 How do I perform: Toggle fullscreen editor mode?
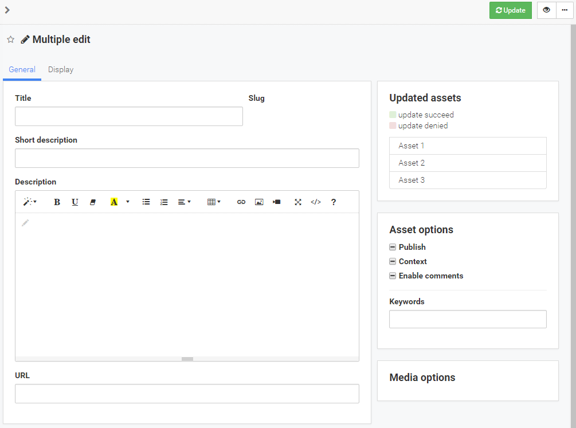click(298, 202)
